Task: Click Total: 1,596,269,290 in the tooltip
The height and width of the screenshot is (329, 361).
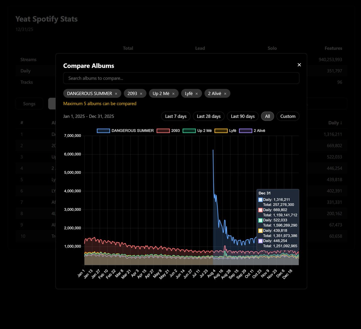Action: click(x=280, y=225)
